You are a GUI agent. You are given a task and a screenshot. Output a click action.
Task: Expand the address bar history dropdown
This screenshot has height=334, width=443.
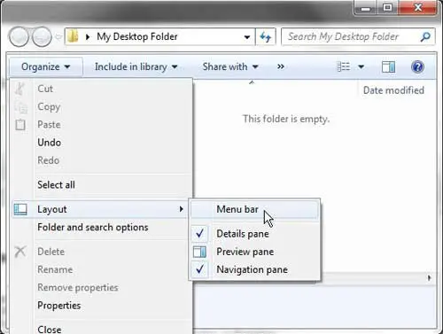point(247,37)
